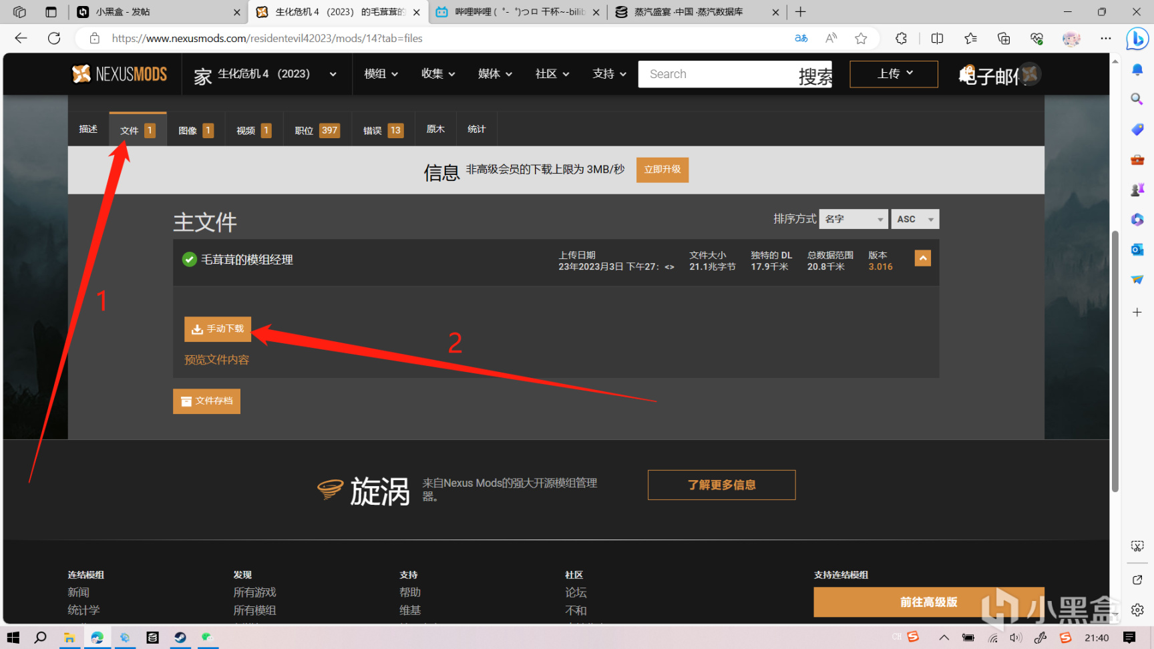Switch to the 蒸汽盛宴 browser tab
Screen dimensions: 1154x649
click(697, 12)
